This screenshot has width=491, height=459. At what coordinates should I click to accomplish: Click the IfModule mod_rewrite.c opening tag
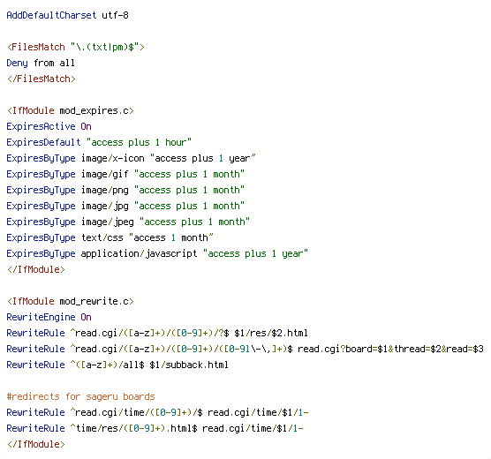[70, 301]
